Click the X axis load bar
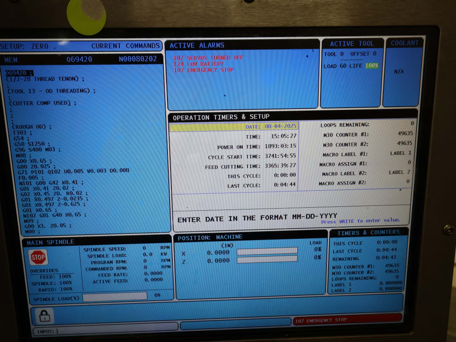456x342 pixels. (267, 251)
